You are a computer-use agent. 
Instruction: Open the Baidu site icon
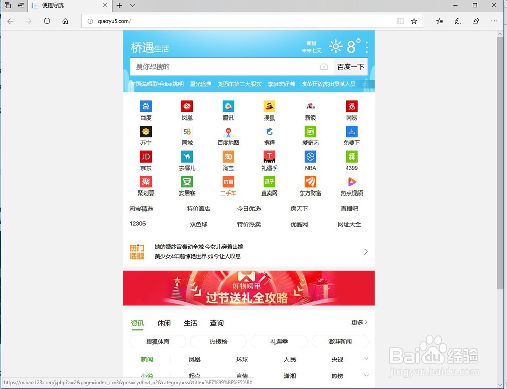[146, 106]
